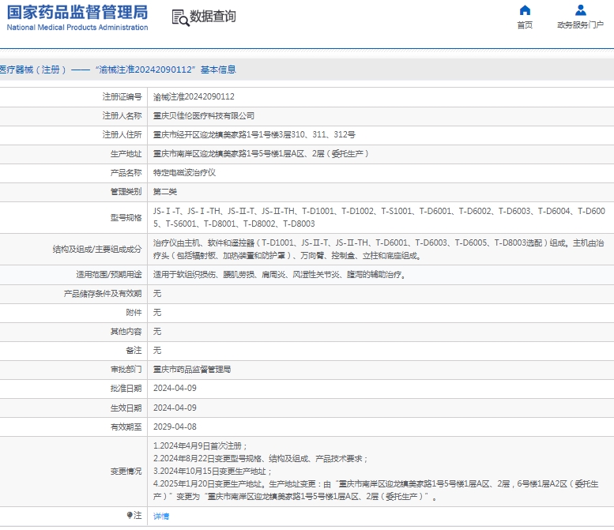Click the 结构及组成/主要组成成分 label
This screenshot has height=530, width=614.
97,250
